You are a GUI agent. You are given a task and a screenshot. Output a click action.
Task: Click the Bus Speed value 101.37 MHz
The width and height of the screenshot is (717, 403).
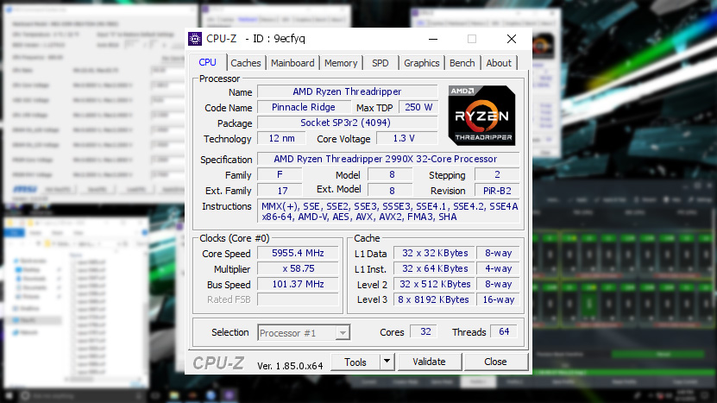[x=298, y=284]
